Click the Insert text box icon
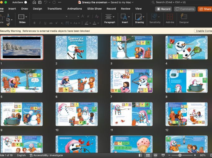 pos(124,17)
